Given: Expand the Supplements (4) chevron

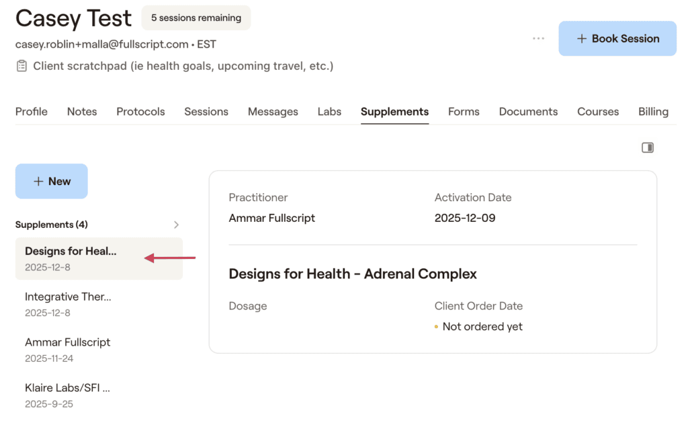Looking at the screenshot, I should click(x=177, y=225).
